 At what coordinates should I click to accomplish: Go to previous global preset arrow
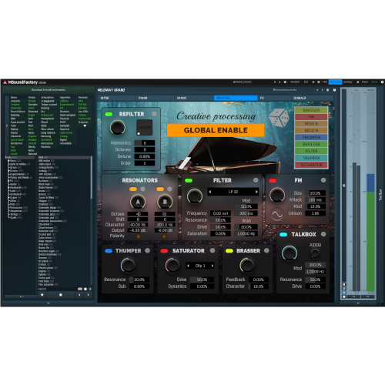(x=275, y=82)
